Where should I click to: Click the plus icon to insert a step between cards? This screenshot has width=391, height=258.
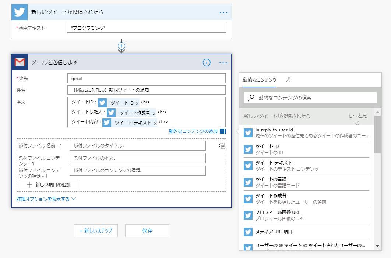point(121,46)
